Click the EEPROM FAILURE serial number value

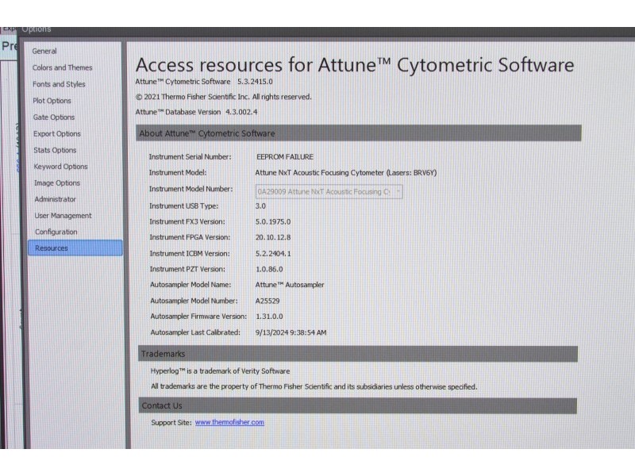[x=285, y=157]
